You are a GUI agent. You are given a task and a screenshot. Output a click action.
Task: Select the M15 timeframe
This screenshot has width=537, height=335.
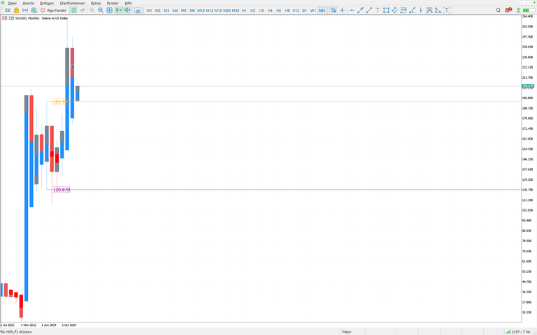tap(218, 10)
